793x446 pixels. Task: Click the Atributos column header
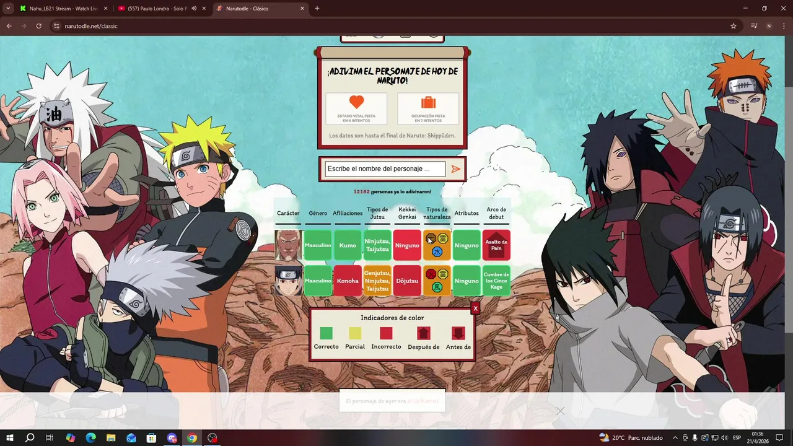click(467, 213)
